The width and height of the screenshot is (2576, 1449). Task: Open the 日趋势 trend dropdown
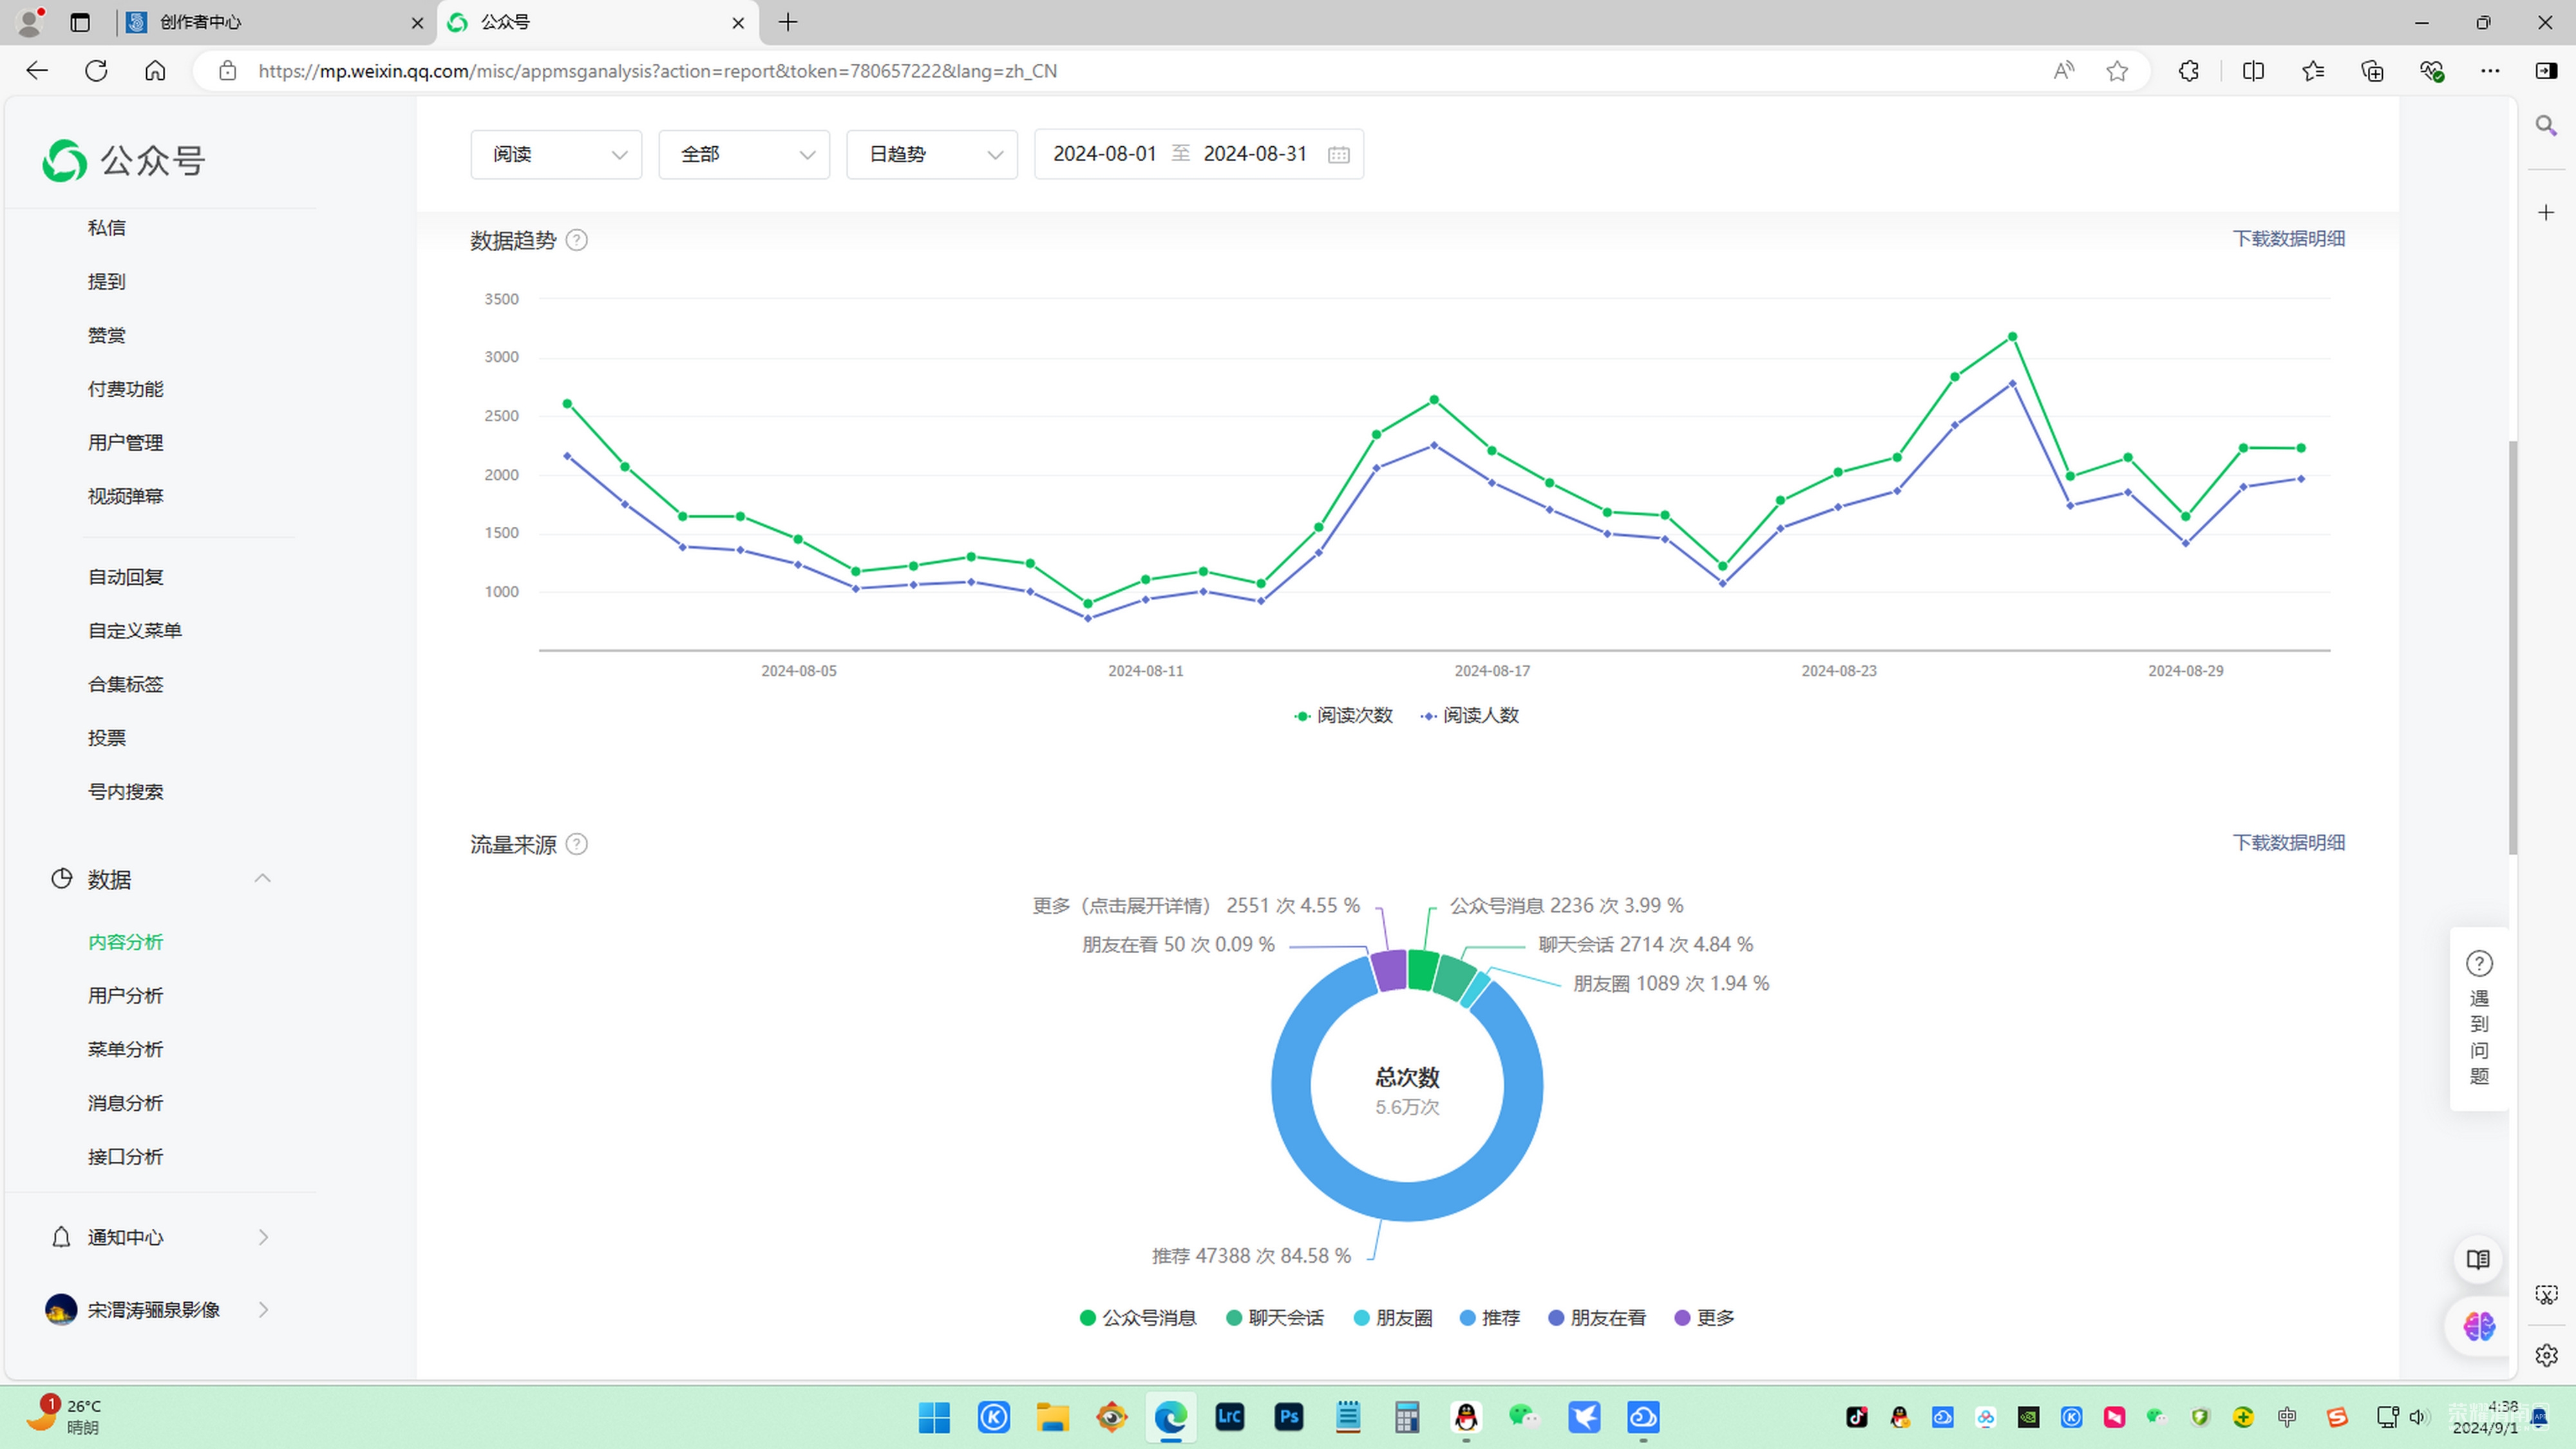tap(931, 154)
